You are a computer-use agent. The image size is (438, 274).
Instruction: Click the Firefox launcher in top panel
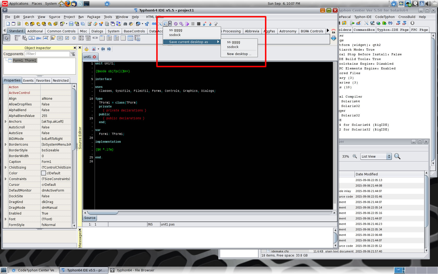click(x=68, y=3)
